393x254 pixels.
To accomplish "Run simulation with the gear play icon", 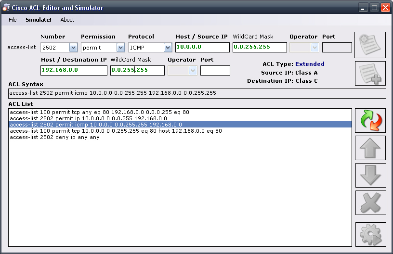I will pos(370,234).
